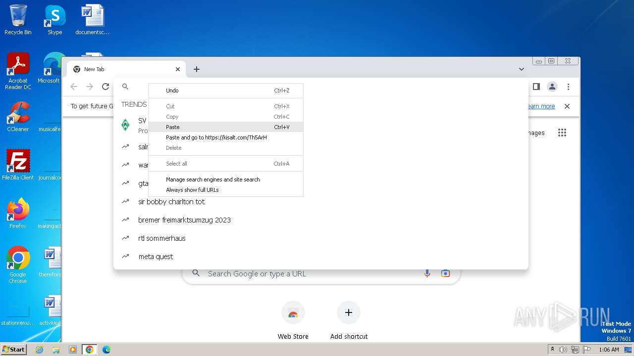The image size is (634, 356).
Task: Open the profile avatar menu
Action: click(552, 87)
